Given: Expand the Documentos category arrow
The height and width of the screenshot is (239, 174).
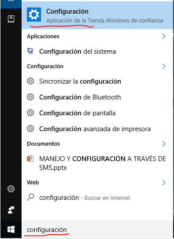Looking at the screenshot, I should pos(163,143).
